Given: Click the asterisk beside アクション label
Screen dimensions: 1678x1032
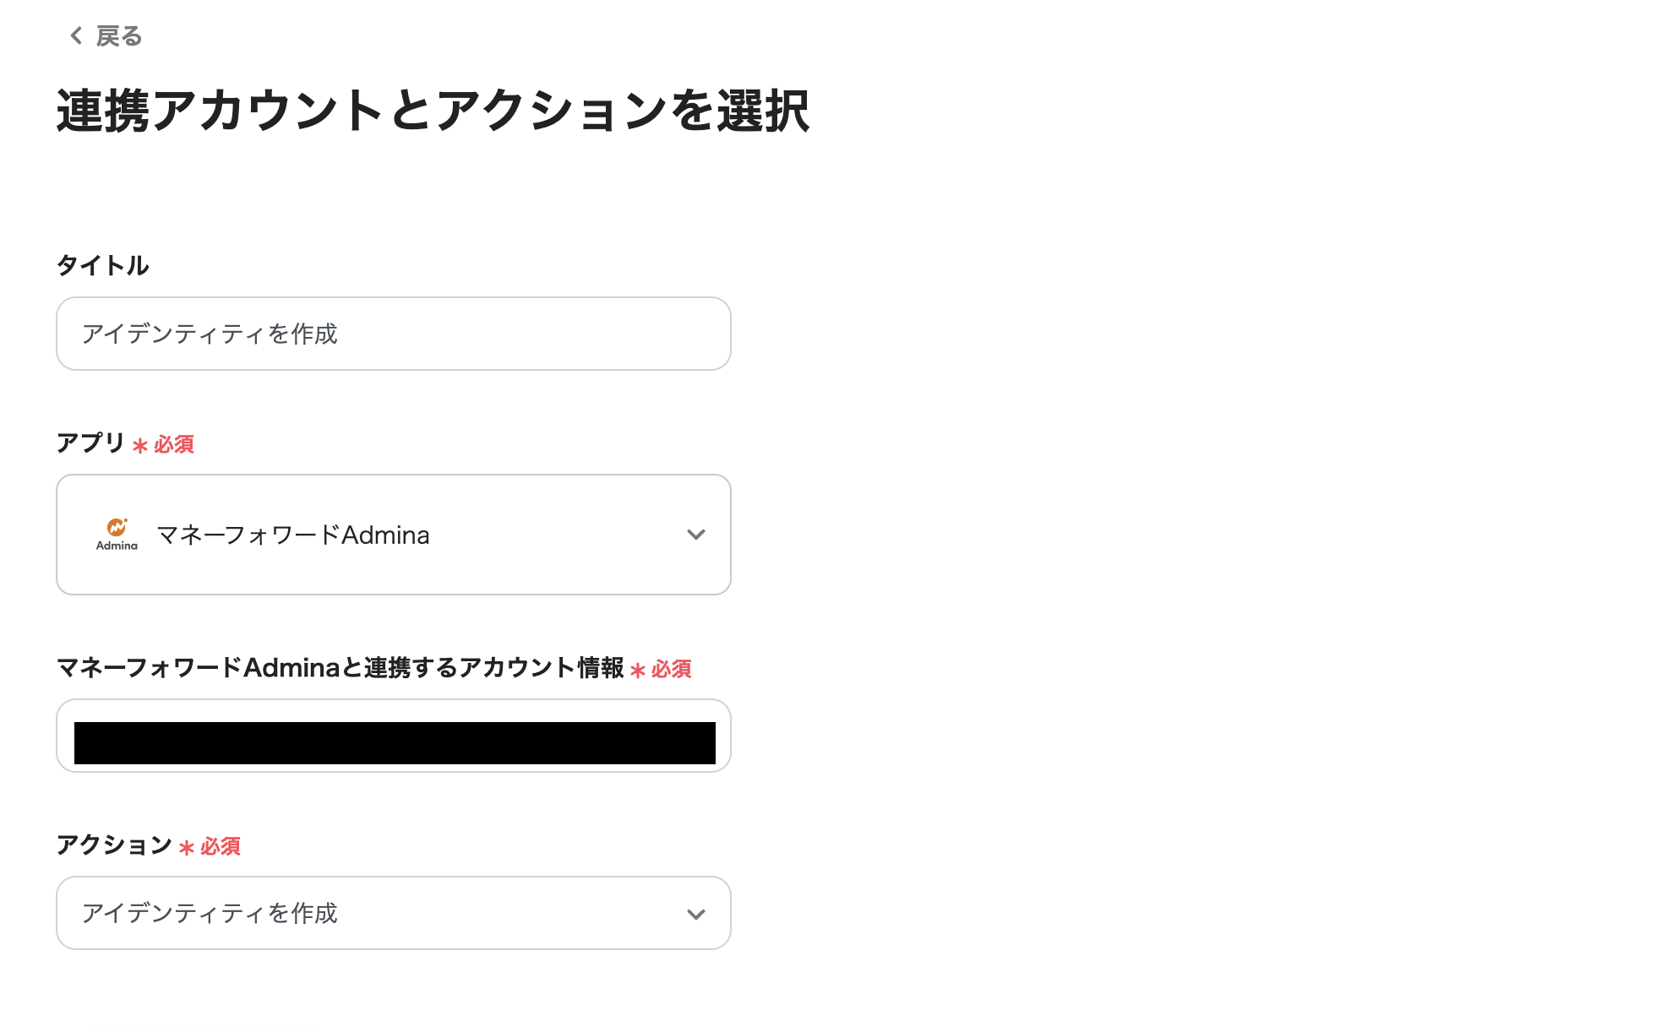Looking at the screenshot, I should click(x=185, y=847).
